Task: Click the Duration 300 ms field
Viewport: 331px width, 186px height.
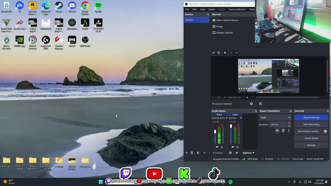Action: (x=278, y=125)
